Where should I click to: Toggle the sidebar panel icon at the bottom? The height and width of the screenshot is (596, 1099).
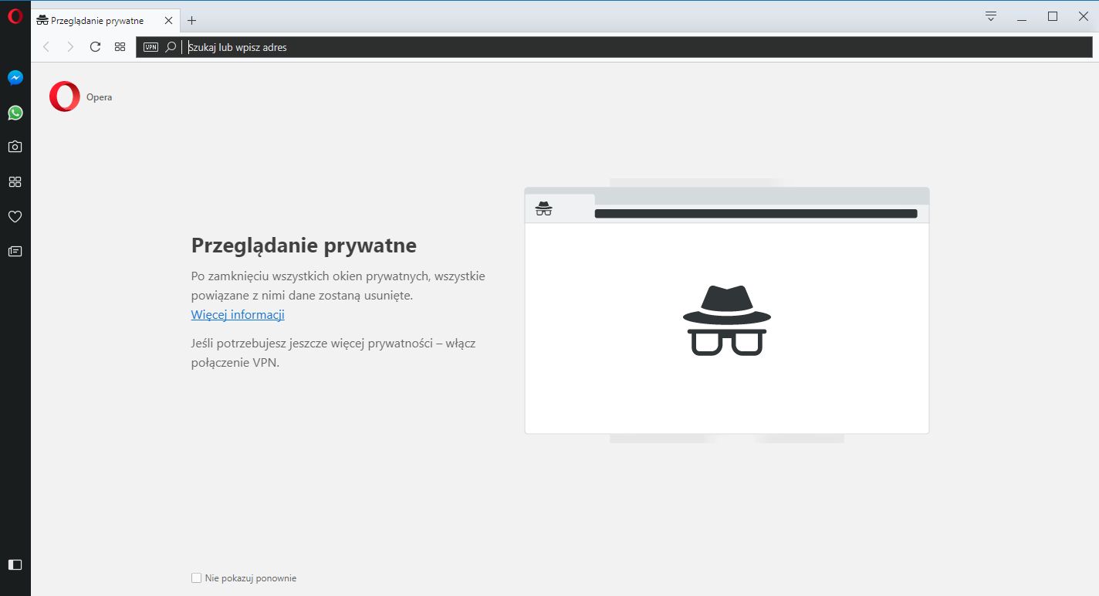coord(15,564)
